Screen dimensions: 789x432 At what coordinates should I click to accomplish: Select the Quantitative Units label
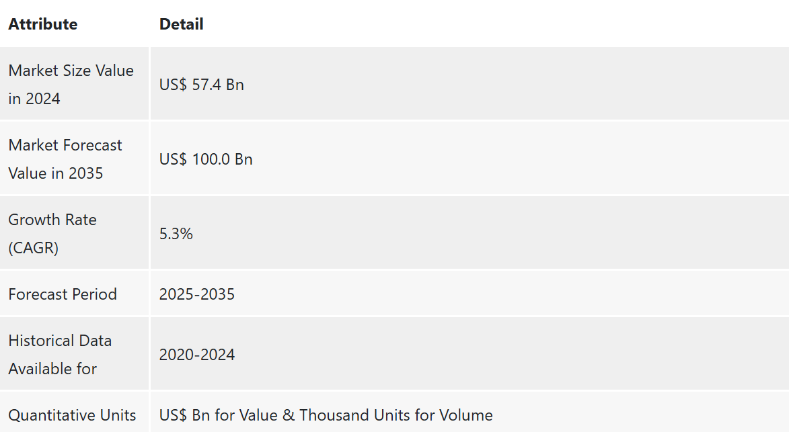pos(72,415)
